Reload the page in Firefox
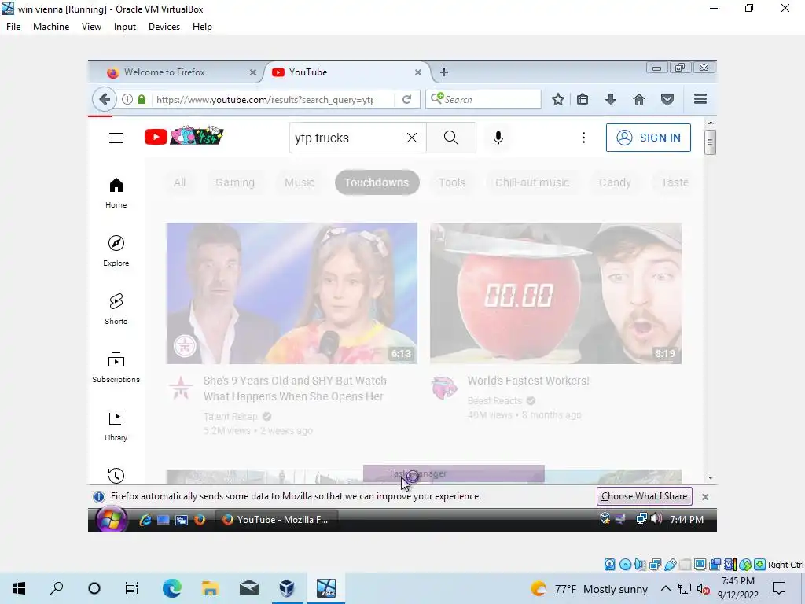Image resolution: width=805 pixels, height=604 pixels. pyautogui.click(x=406, y=99)
